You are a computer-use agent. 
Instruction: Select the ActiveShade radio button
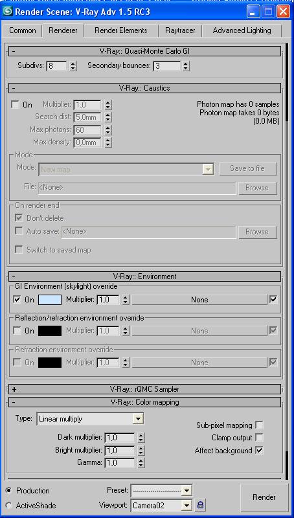[8, 506]
